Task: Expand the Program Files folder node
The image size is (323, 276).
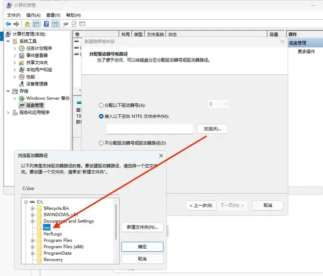Action: pyautogui.click(x=32, y=241)
